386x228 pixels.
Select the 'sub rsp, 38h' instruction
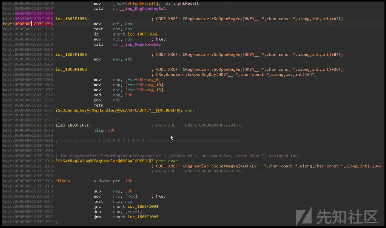[113, 191]
